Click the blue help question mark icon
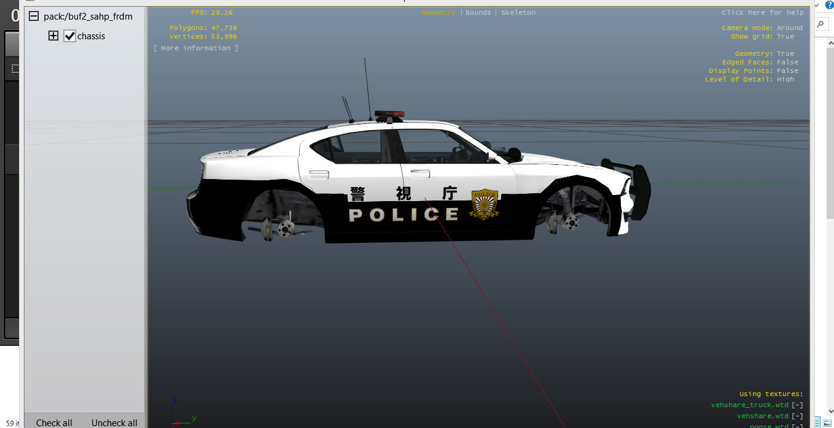Image resolution: width=834 pixels, height=428 pixels. [829, 5]
